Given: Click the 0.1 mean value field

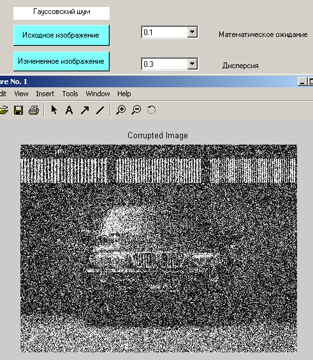Looking at the screenshot, I should 164,32.
